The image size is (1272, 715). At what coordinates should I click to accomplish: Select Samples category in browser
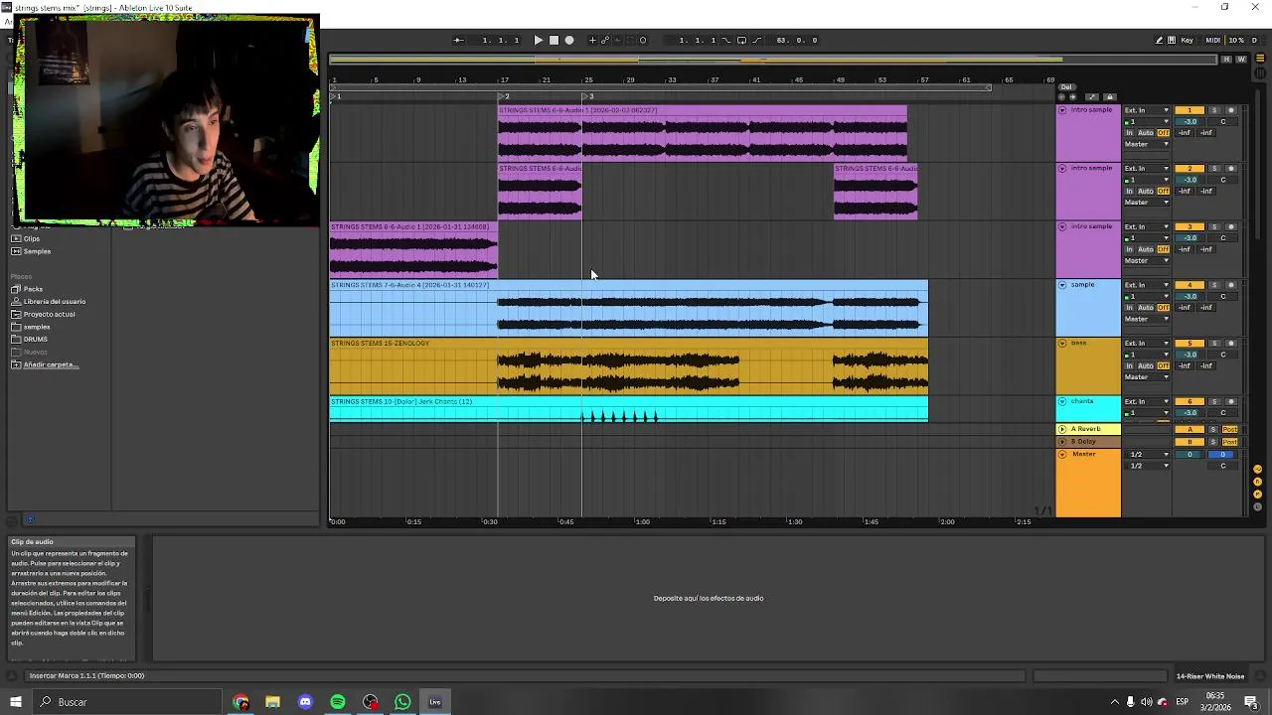click(x=37, y=251)
